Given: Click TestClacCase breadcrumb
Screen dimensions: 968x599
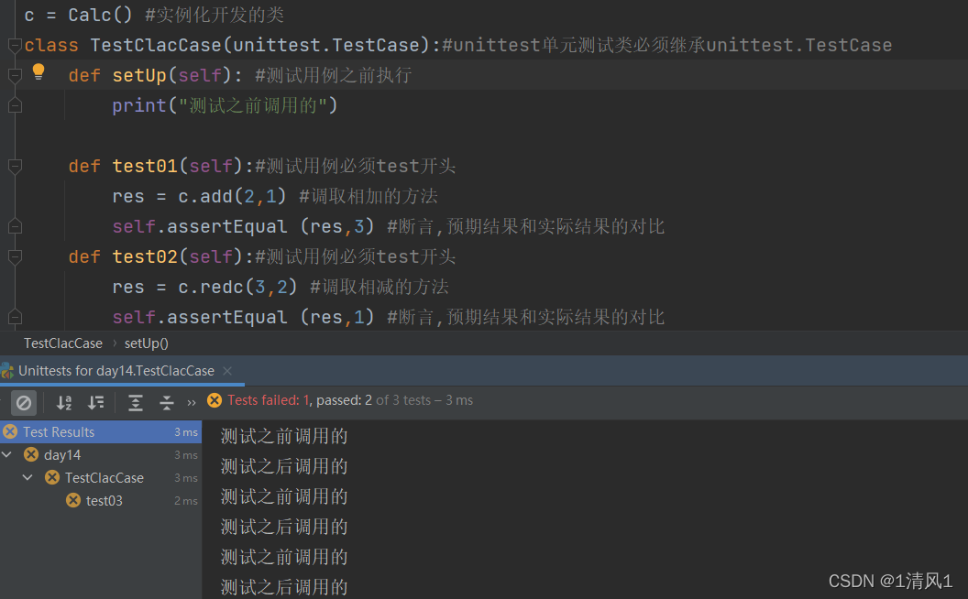Looking at the screenshot, I should pos(63,343).
